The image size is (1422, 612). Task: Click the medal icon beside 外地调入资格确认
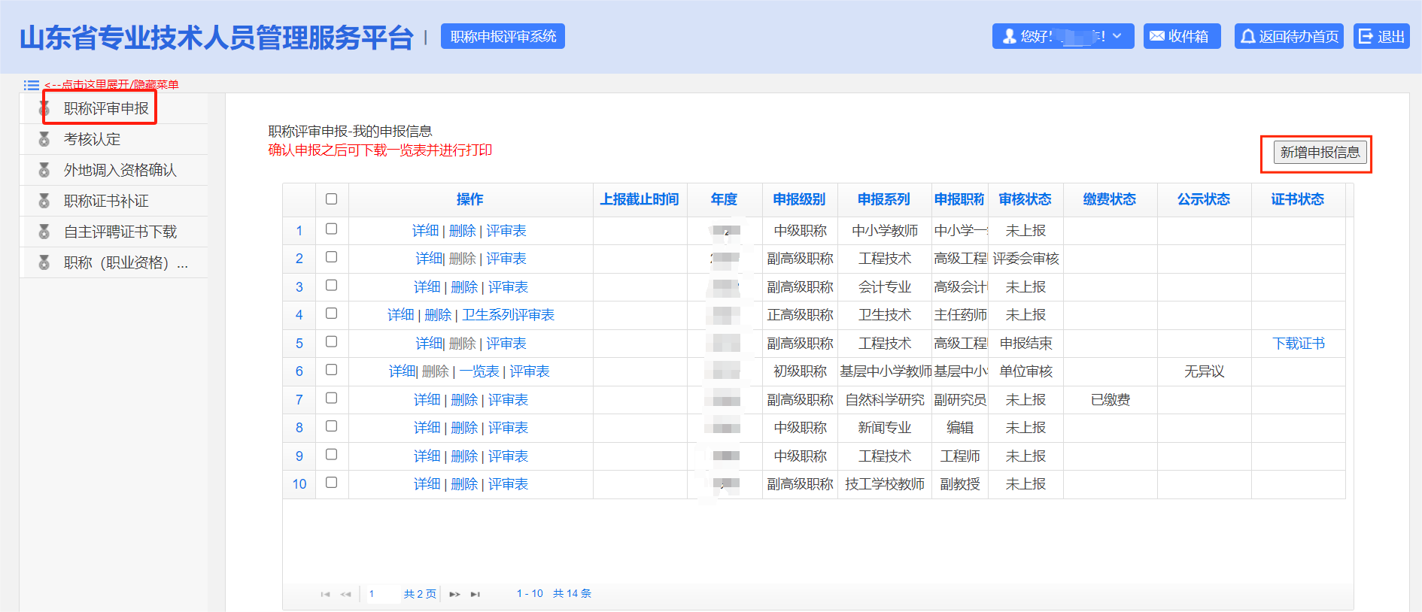click(44, 170)
